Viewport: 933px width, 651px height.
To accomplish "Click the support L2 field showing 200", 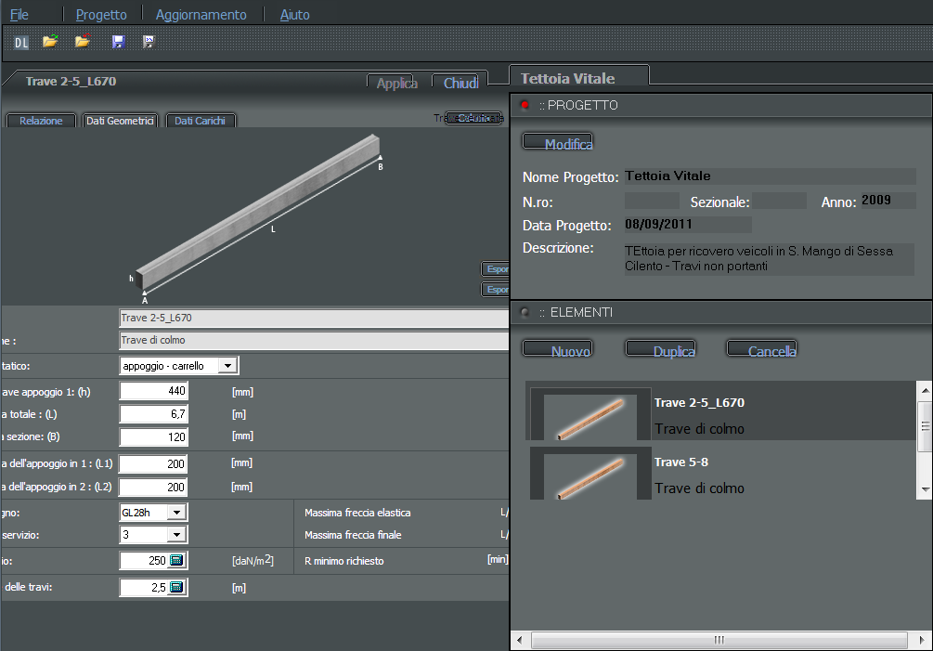I will (x=154, y=487).
